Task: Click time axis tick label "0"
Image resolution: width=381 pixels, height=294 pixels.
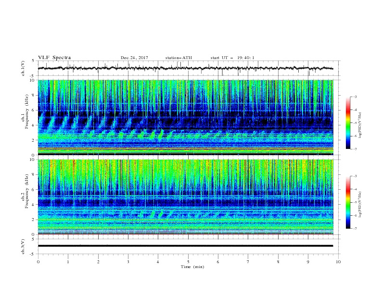Action: coord(38,262)
